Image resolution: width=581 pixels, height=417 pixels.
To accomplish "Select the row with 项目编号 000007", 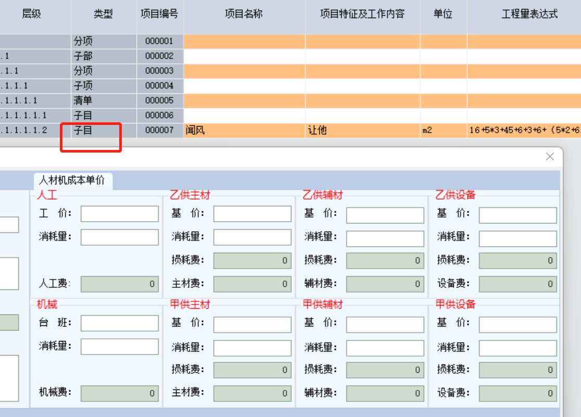I will [160, 130].
